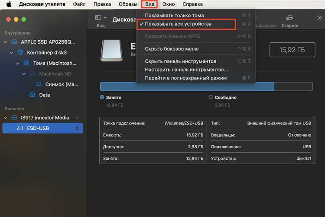Open the Дисковая утилита app menu
Image resolution: width=325 pixels, height=217 pixels.
(42, 4)
